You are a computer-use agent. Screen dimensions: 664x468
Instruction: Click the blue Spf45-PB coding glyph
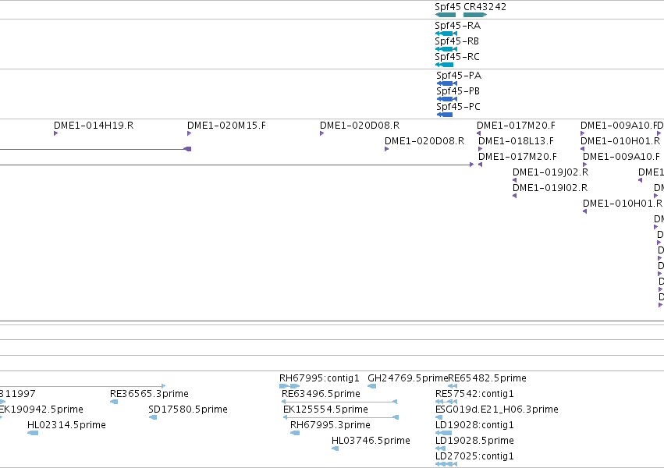pos(447,99)
